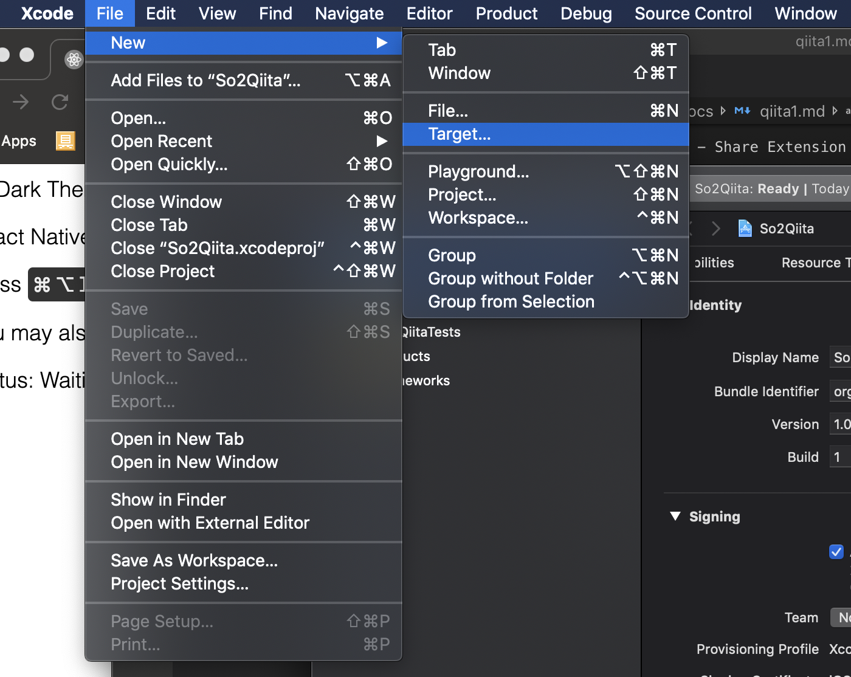Open the Source Control menu
The height and width of the screenshot is (677, 851).
coord(692,13)
